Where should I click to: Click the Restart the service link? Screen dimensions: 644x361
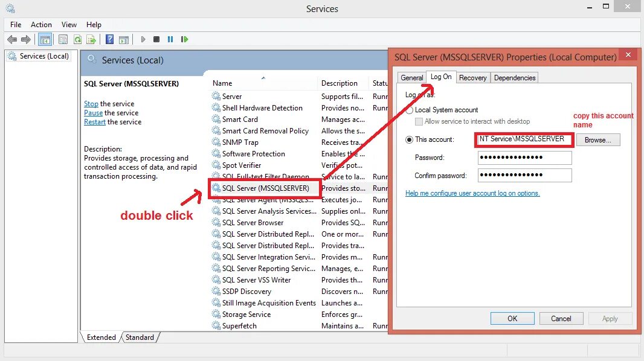tap(95, 122)
